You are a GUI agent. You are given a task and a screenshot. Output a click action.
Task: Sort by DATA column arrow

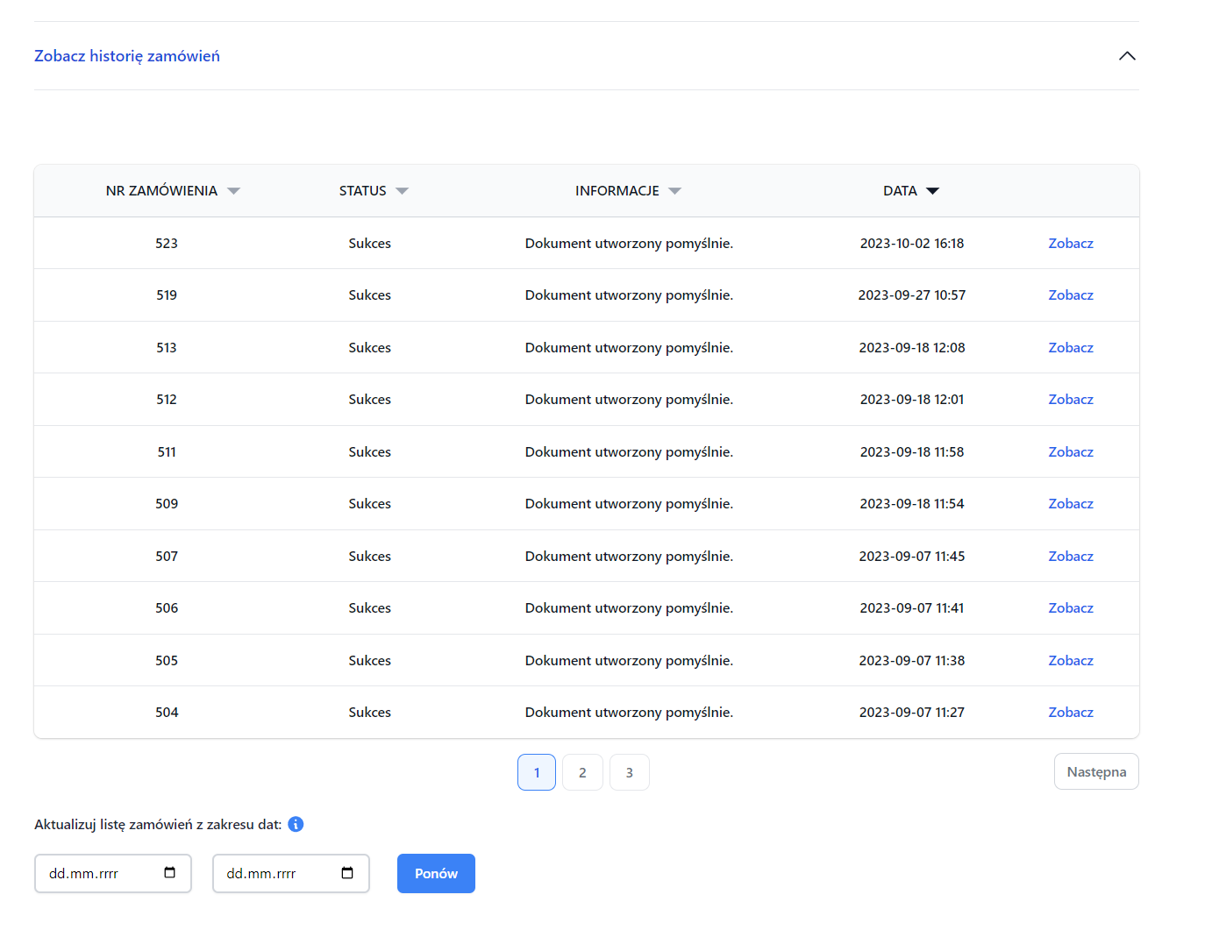pos(932,191)
